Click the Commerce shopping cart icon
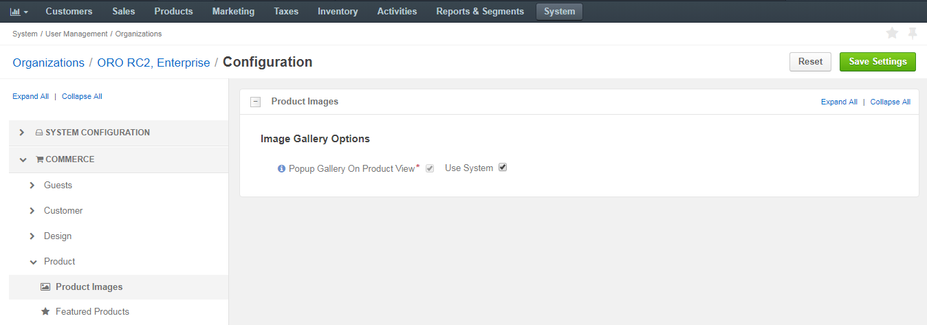927x325 pixels. pyautogui.click(x=39, y=159)
